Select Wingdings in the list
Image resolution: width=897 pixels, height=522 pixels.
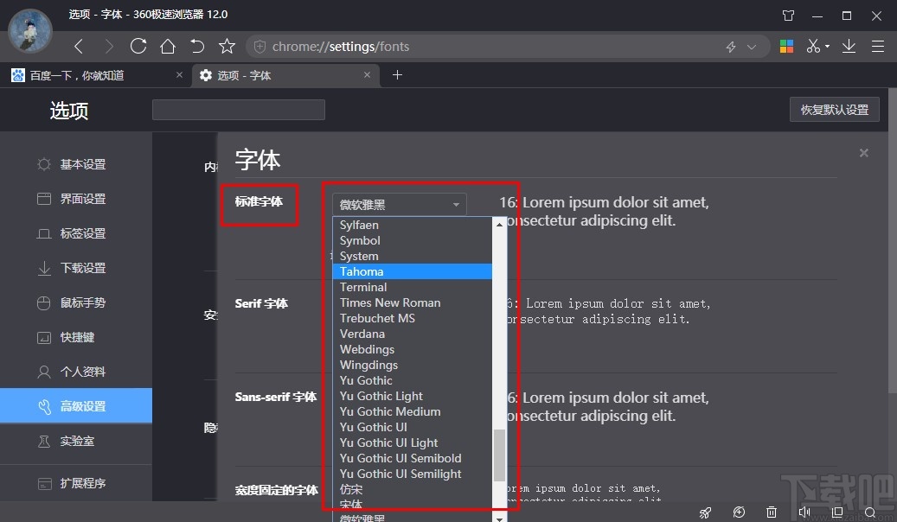[413, 365]
